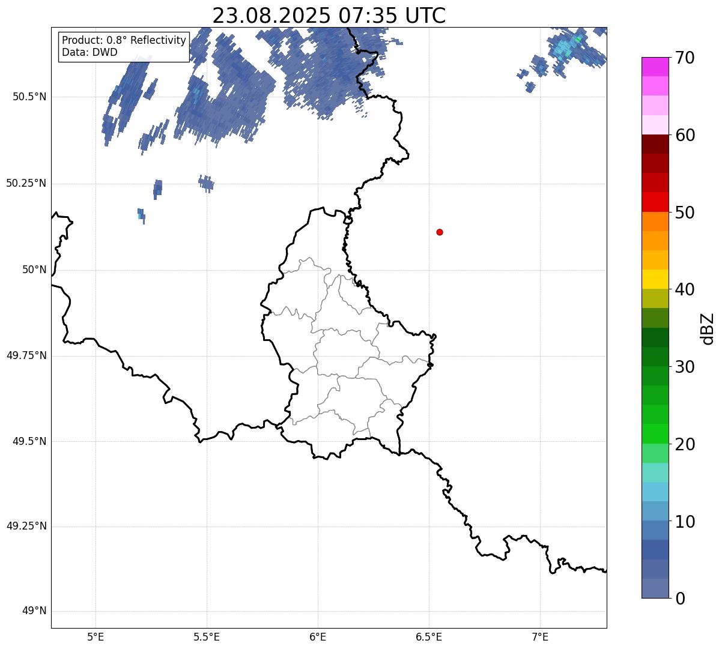The image size is (722, 649).
Task: Click the 6°E longitude label
Action: pyautogui.click(x=318, y=636)
